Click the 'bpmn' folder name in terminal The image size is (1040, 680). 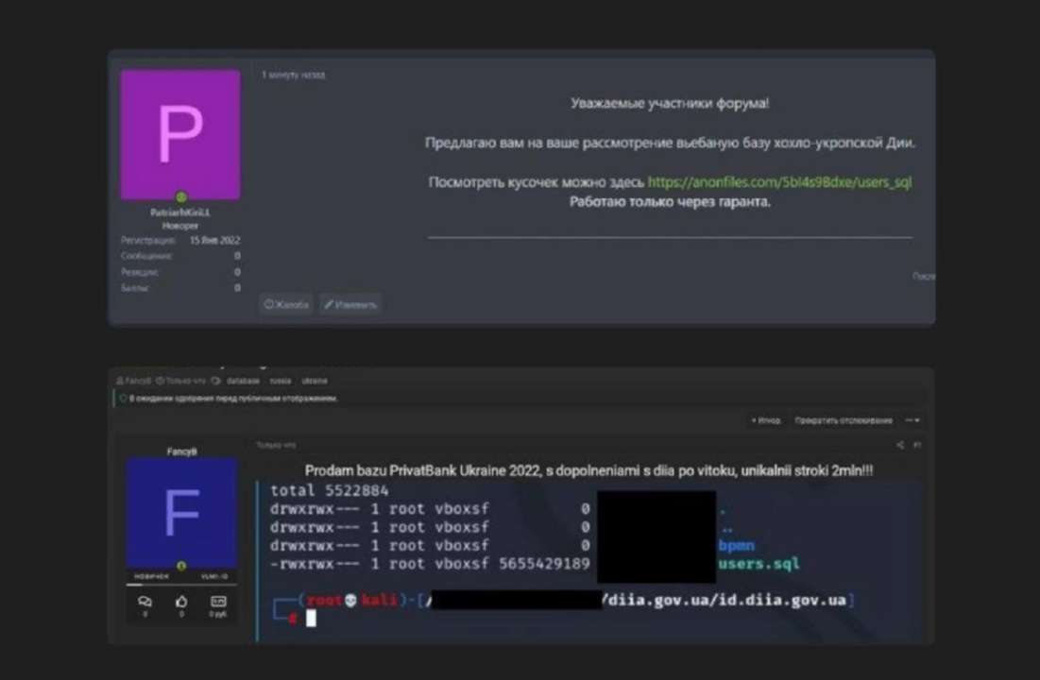737,545
